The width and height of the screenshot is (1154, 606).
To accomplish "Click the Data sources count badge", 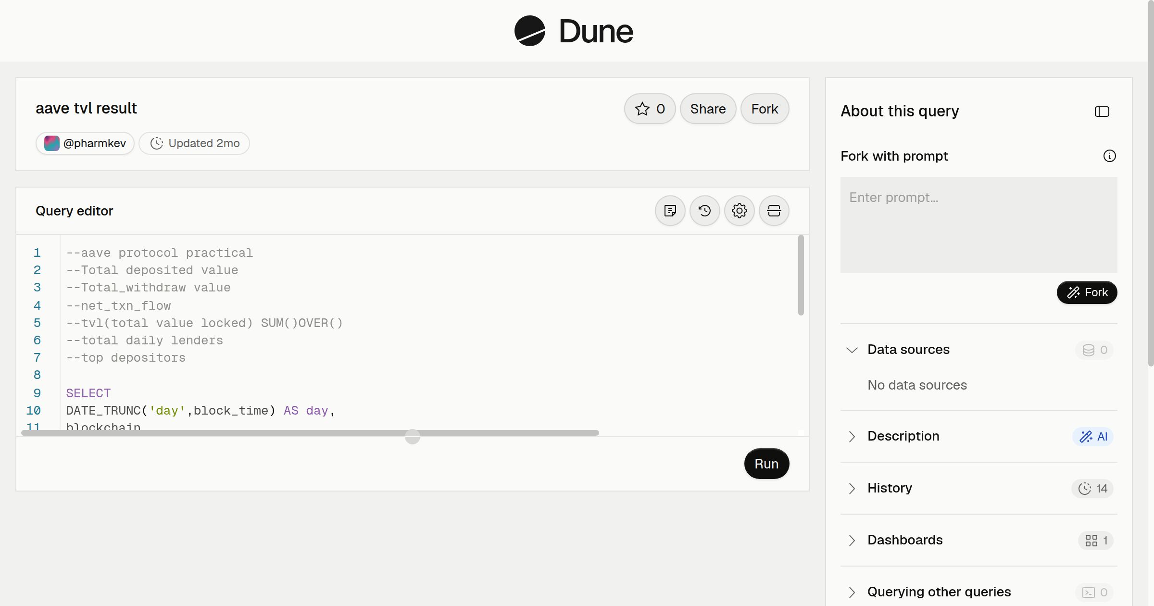I will tap(1094, 350).
